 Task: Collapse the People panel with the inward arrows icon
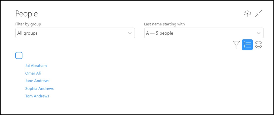pyautogui.click(x=258, y=14)
